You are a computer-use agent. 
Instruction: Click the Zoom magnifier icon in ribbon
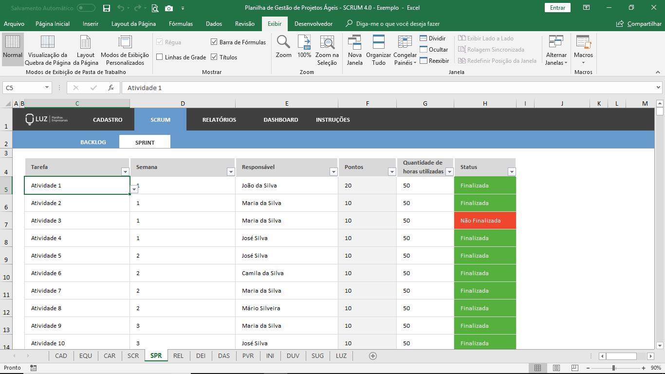(283, 43)
